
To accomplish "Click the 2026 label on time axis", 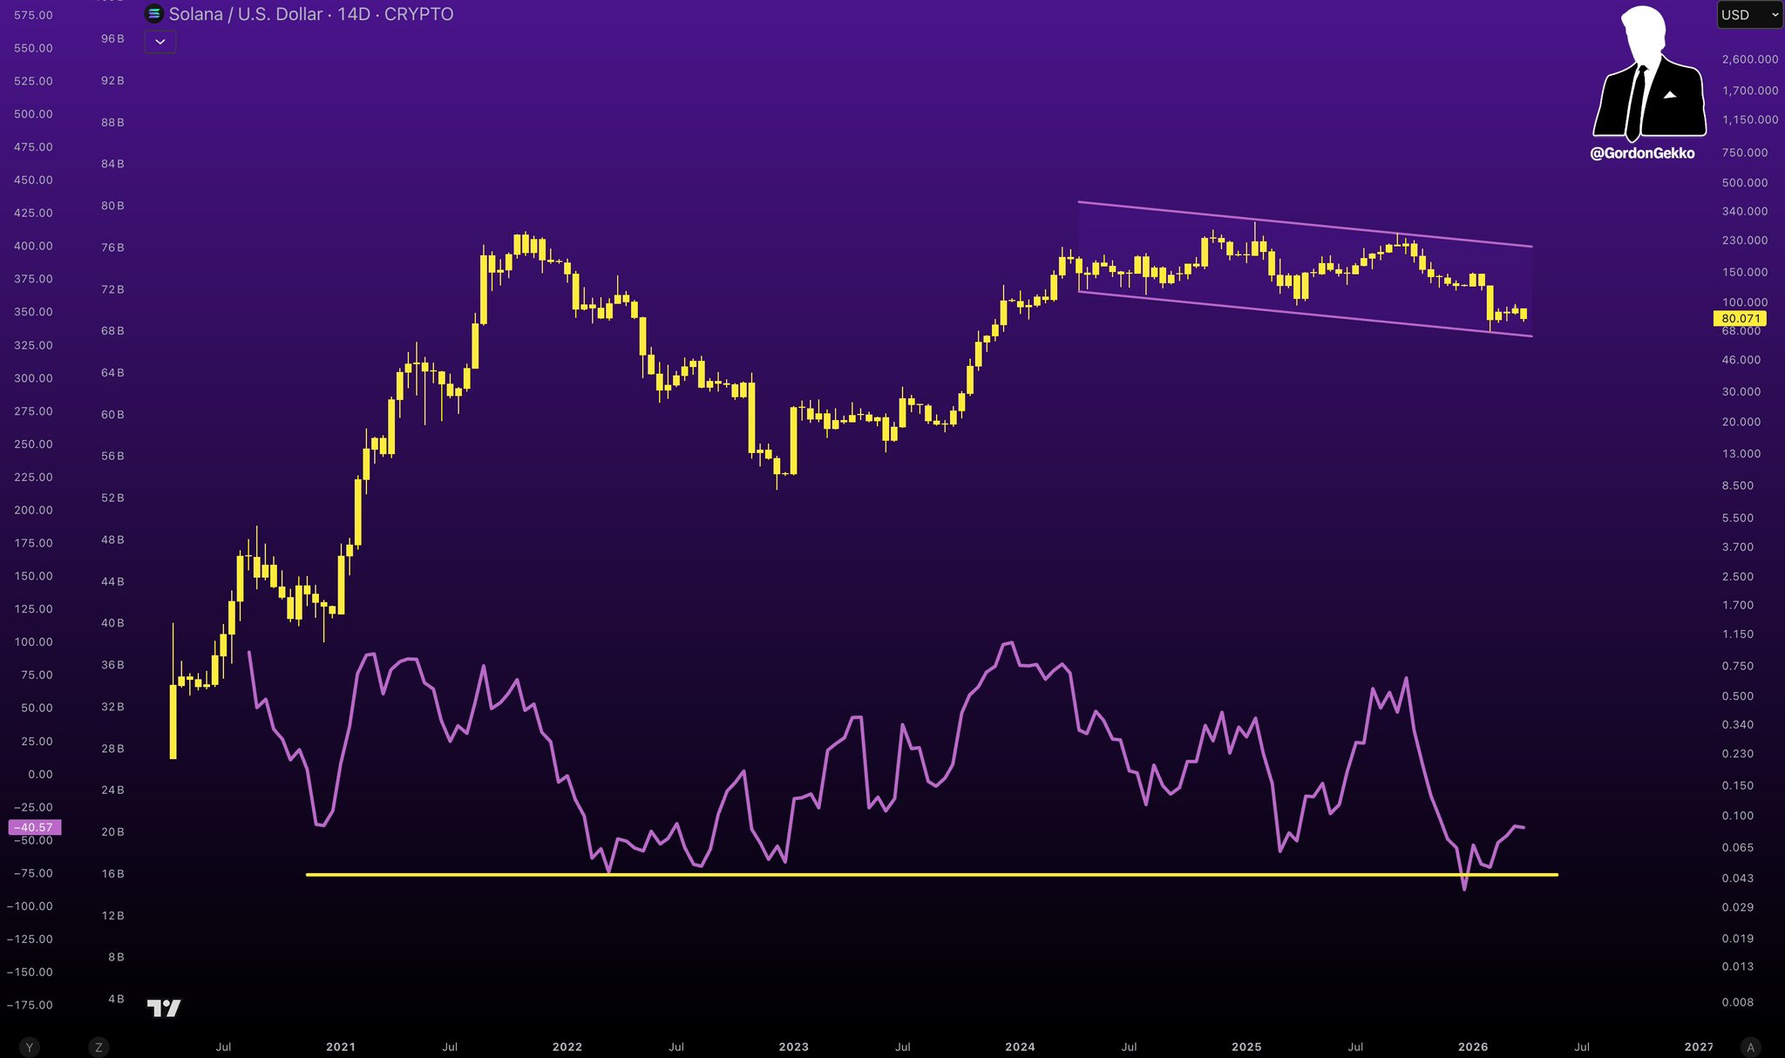I will tap(1473, 1047).
